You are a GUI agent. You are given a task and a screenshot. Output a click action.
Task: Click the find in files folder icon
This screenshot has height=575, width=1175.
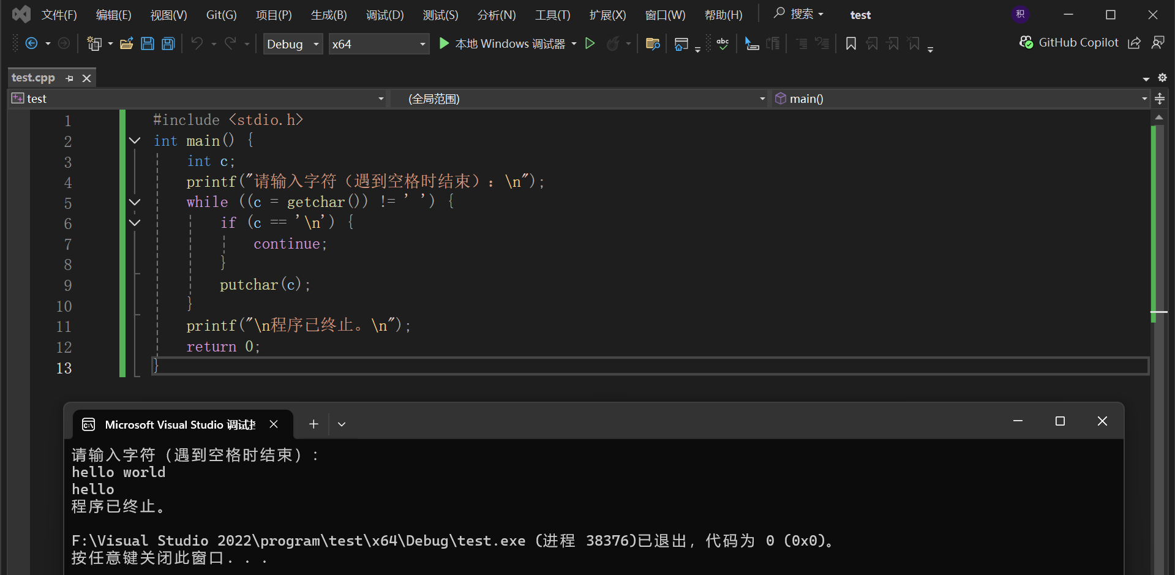(653, 43)
